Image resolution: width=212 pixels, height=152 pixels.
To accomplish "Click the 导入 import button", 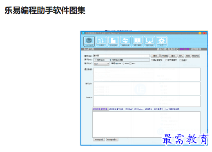I will pos(181,56).
